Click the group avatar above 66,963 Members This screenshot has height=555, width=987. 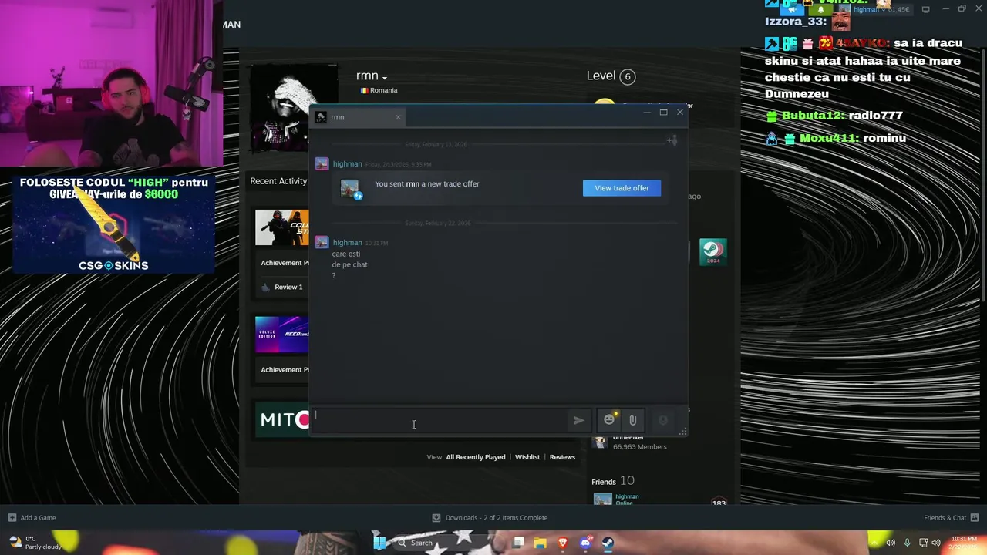(600, 442)
